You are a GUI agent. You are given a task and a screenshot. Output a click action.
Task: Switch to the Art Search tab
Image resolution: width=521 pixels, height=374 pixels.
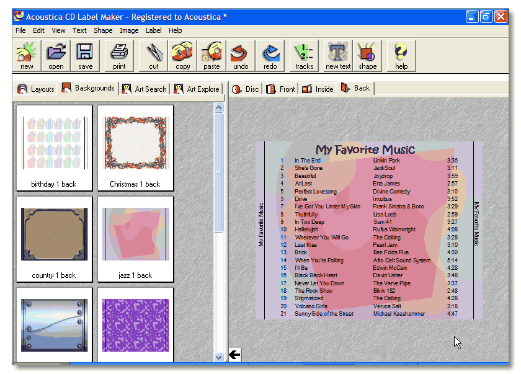(145, 89)
